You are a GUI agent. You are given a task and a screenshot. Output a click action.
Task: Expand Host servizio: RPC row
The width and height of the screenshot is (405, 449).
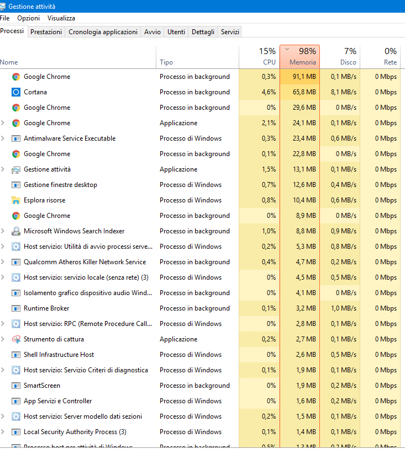(3, 324)
